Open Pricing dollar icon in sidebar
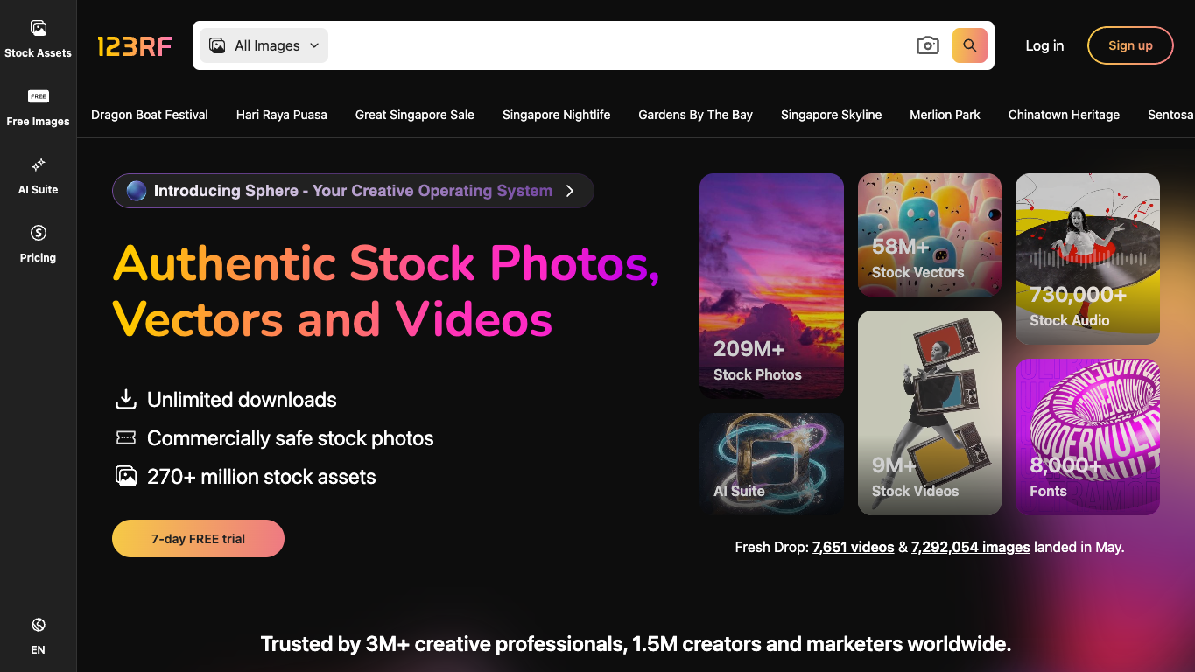Viewport: 1195px width, 672px height. tap(38, 233)
